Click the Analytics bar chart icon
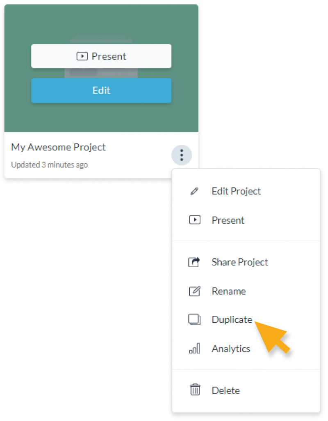The height and width of the screenshot is (421, 328). tap(195, 348)
